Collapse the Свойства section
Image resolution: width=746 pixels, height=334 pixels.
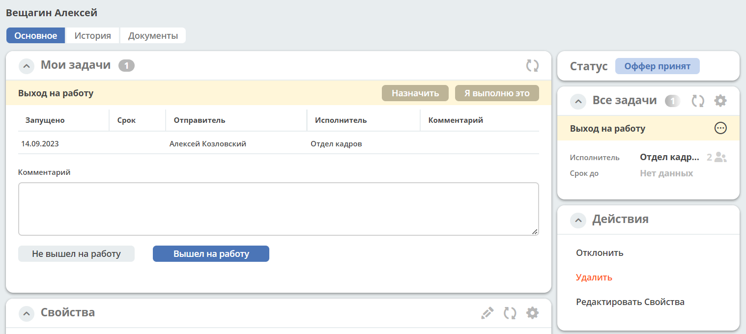click(26, 313)
